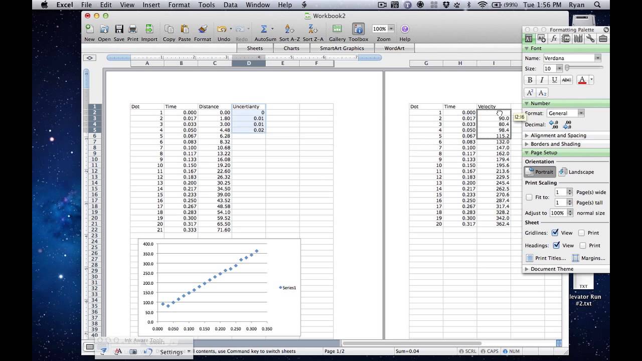The width and height of the screenshot is (642, 361).
Task: Switch to the SmartArt Graphics tab
Action: [x=342, y=48]
